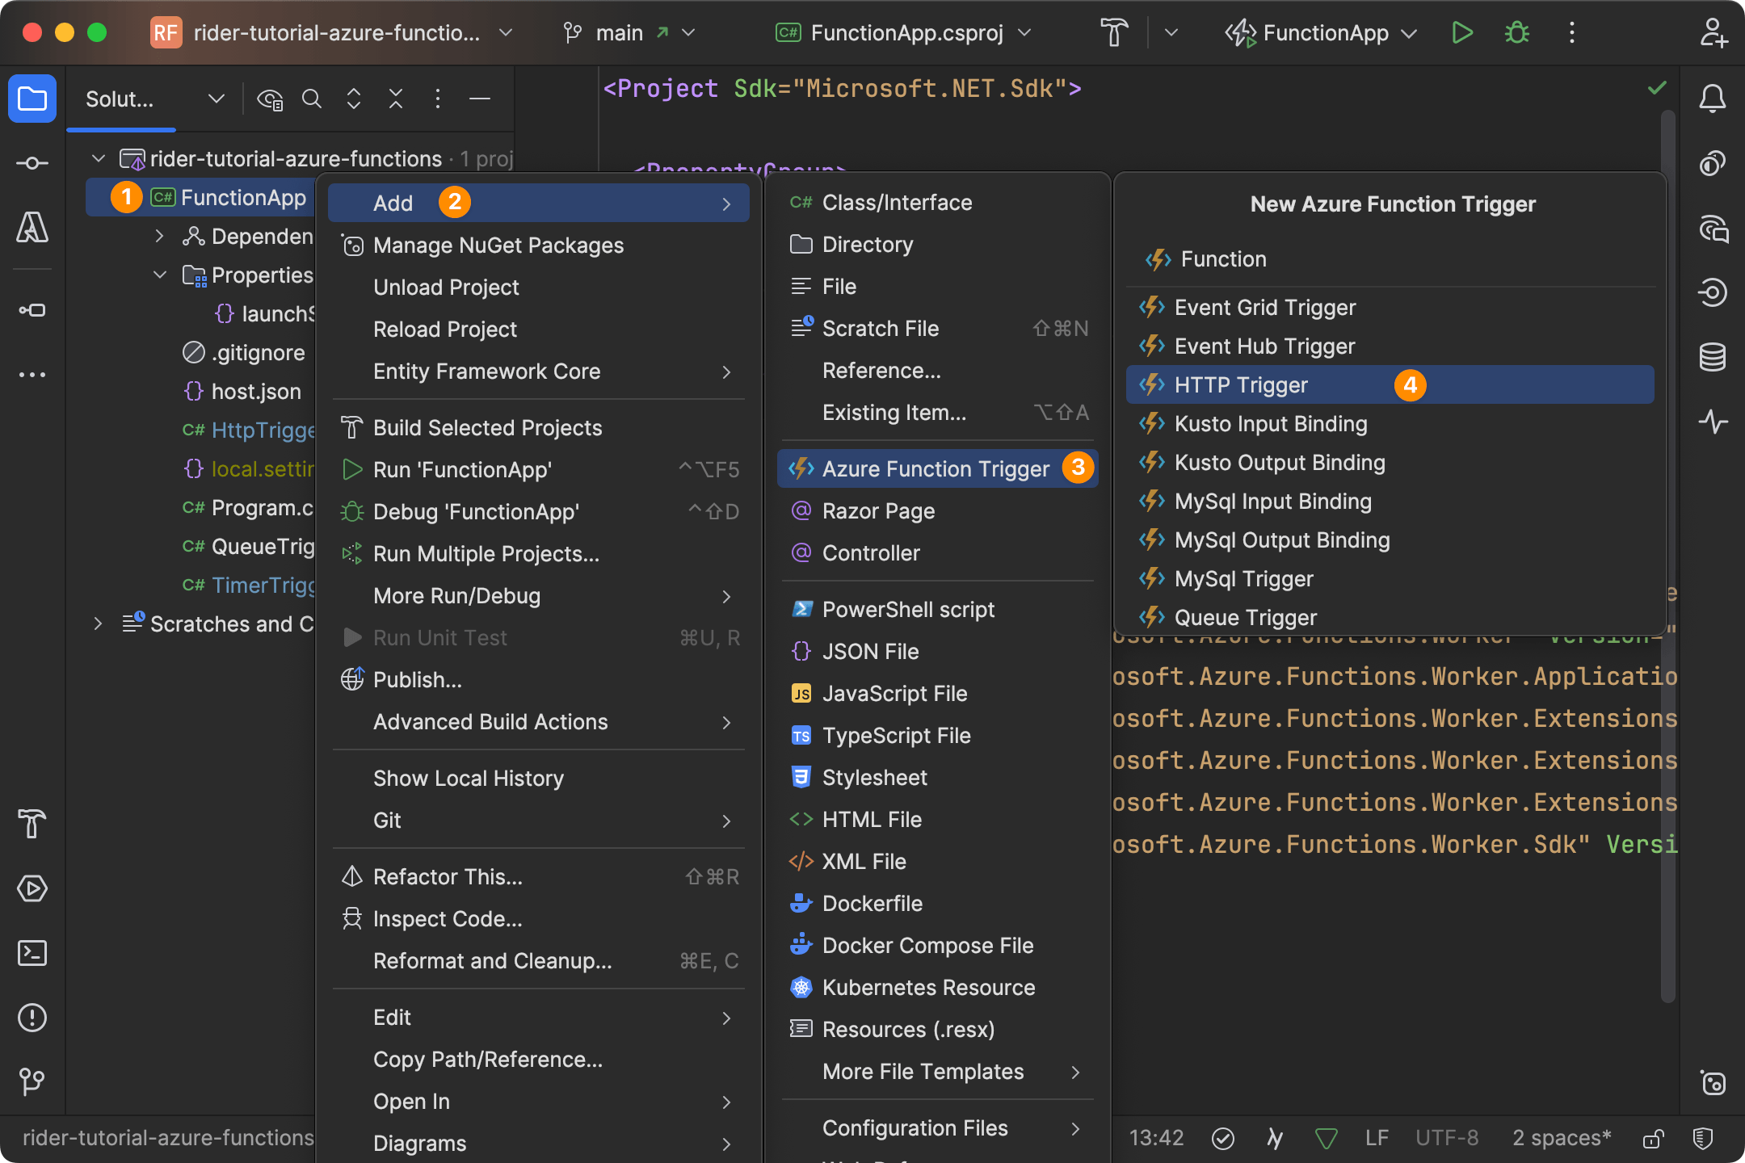This screenshot has height=1163, width=1745.
Task: Open the Version Control tool window
Action: click(32, 1082)
